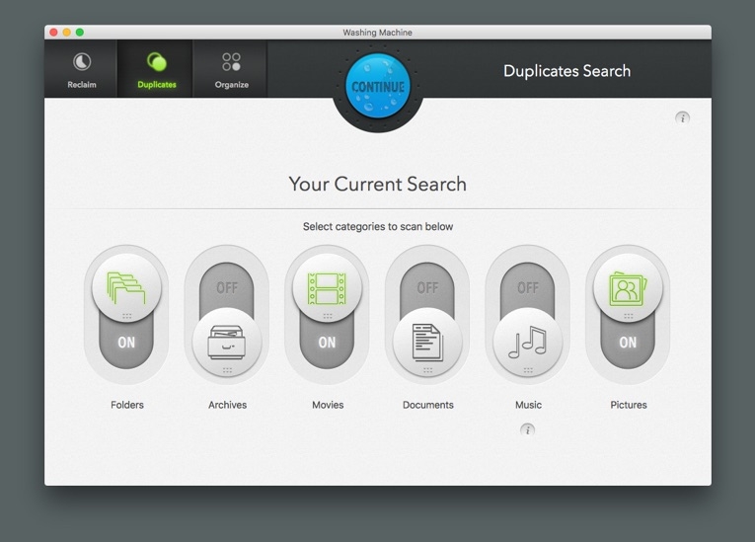Enable the Documents category switch

click(x=427, y=315)
